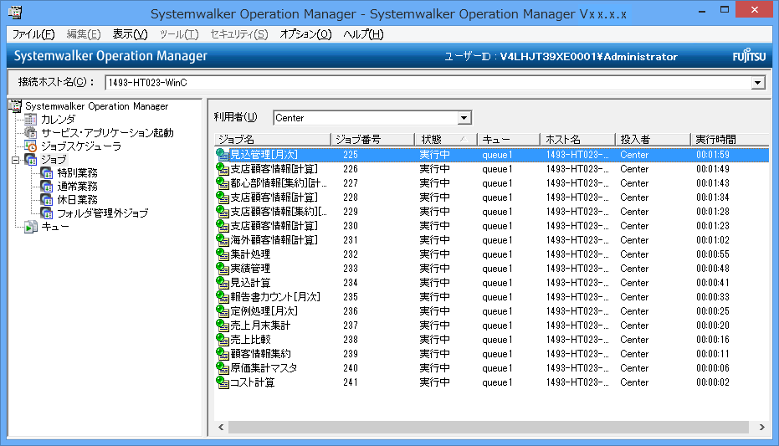This screenshot has width=779, height=446.
Task: Click execution time 00:01:59 cell
Action: pyautogui.click(x=713, y=155)
